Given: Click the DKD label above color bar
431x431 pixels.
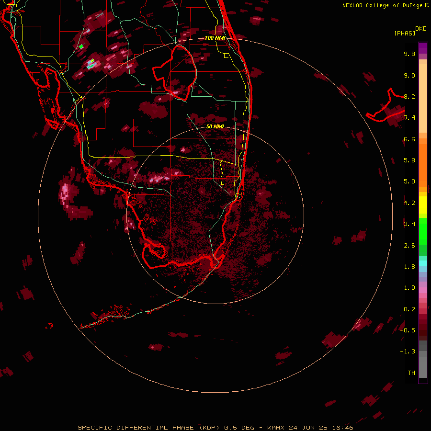Looking at the screenshot, I should (x=421, y=29).
